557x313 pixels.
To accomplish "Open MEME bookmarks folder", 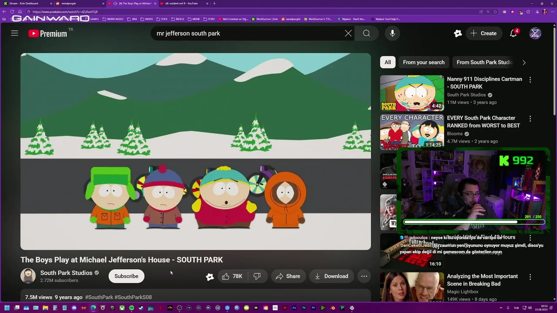I will pyautogui.click(x=194, y=19).
